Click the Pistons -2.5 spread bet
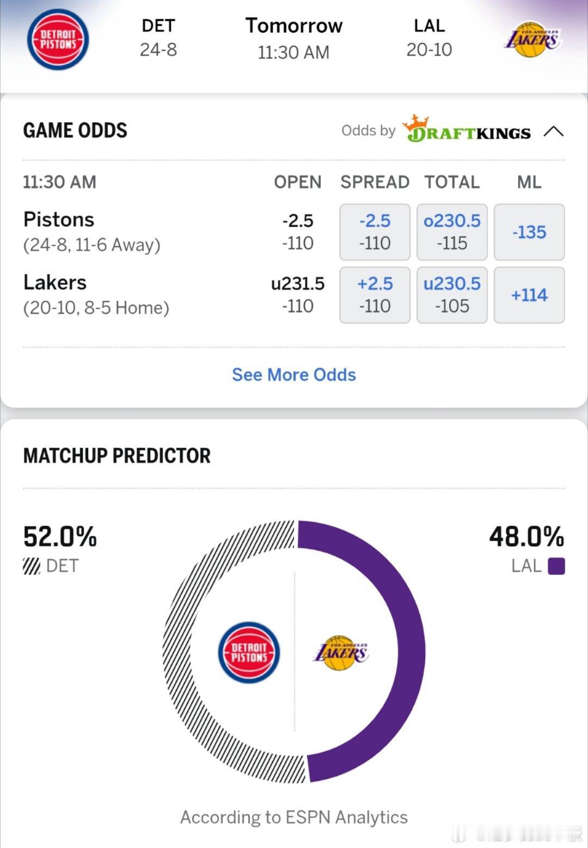The height and width of the screenshot is (848, 588). click(375, 232)
